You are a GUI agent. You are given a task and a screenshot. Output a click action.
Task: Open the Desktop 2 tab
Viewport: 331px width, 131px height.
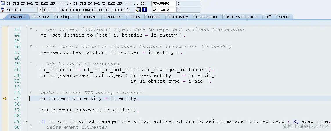(41, 17)
